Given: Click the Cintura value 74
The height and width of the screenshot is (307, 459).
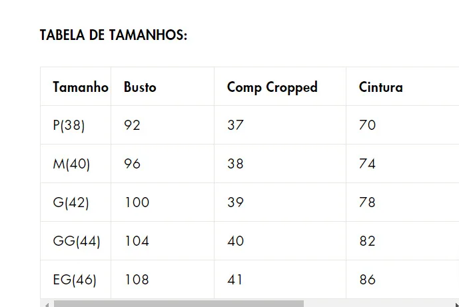Looking at the screenshot, I should coord(367,164).
